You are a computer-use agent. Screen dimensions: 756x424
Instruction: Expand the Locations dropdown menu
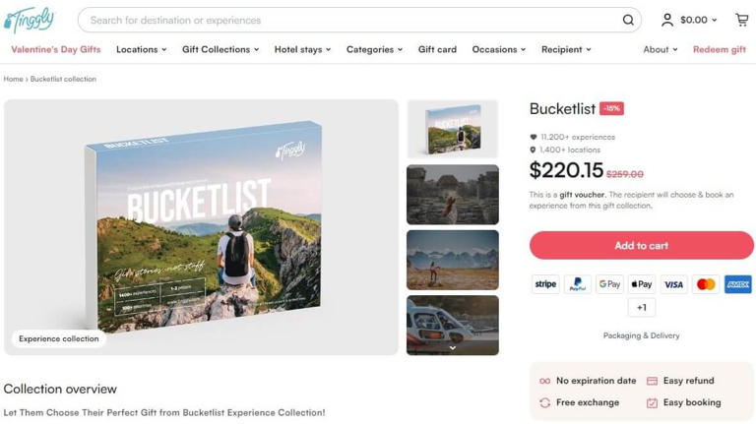click(x=141, y=49)
